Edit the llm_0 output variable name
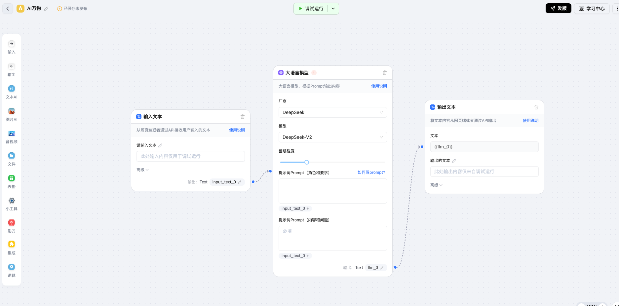Viewport: 619px width, 306px height. tap(382, 268)
